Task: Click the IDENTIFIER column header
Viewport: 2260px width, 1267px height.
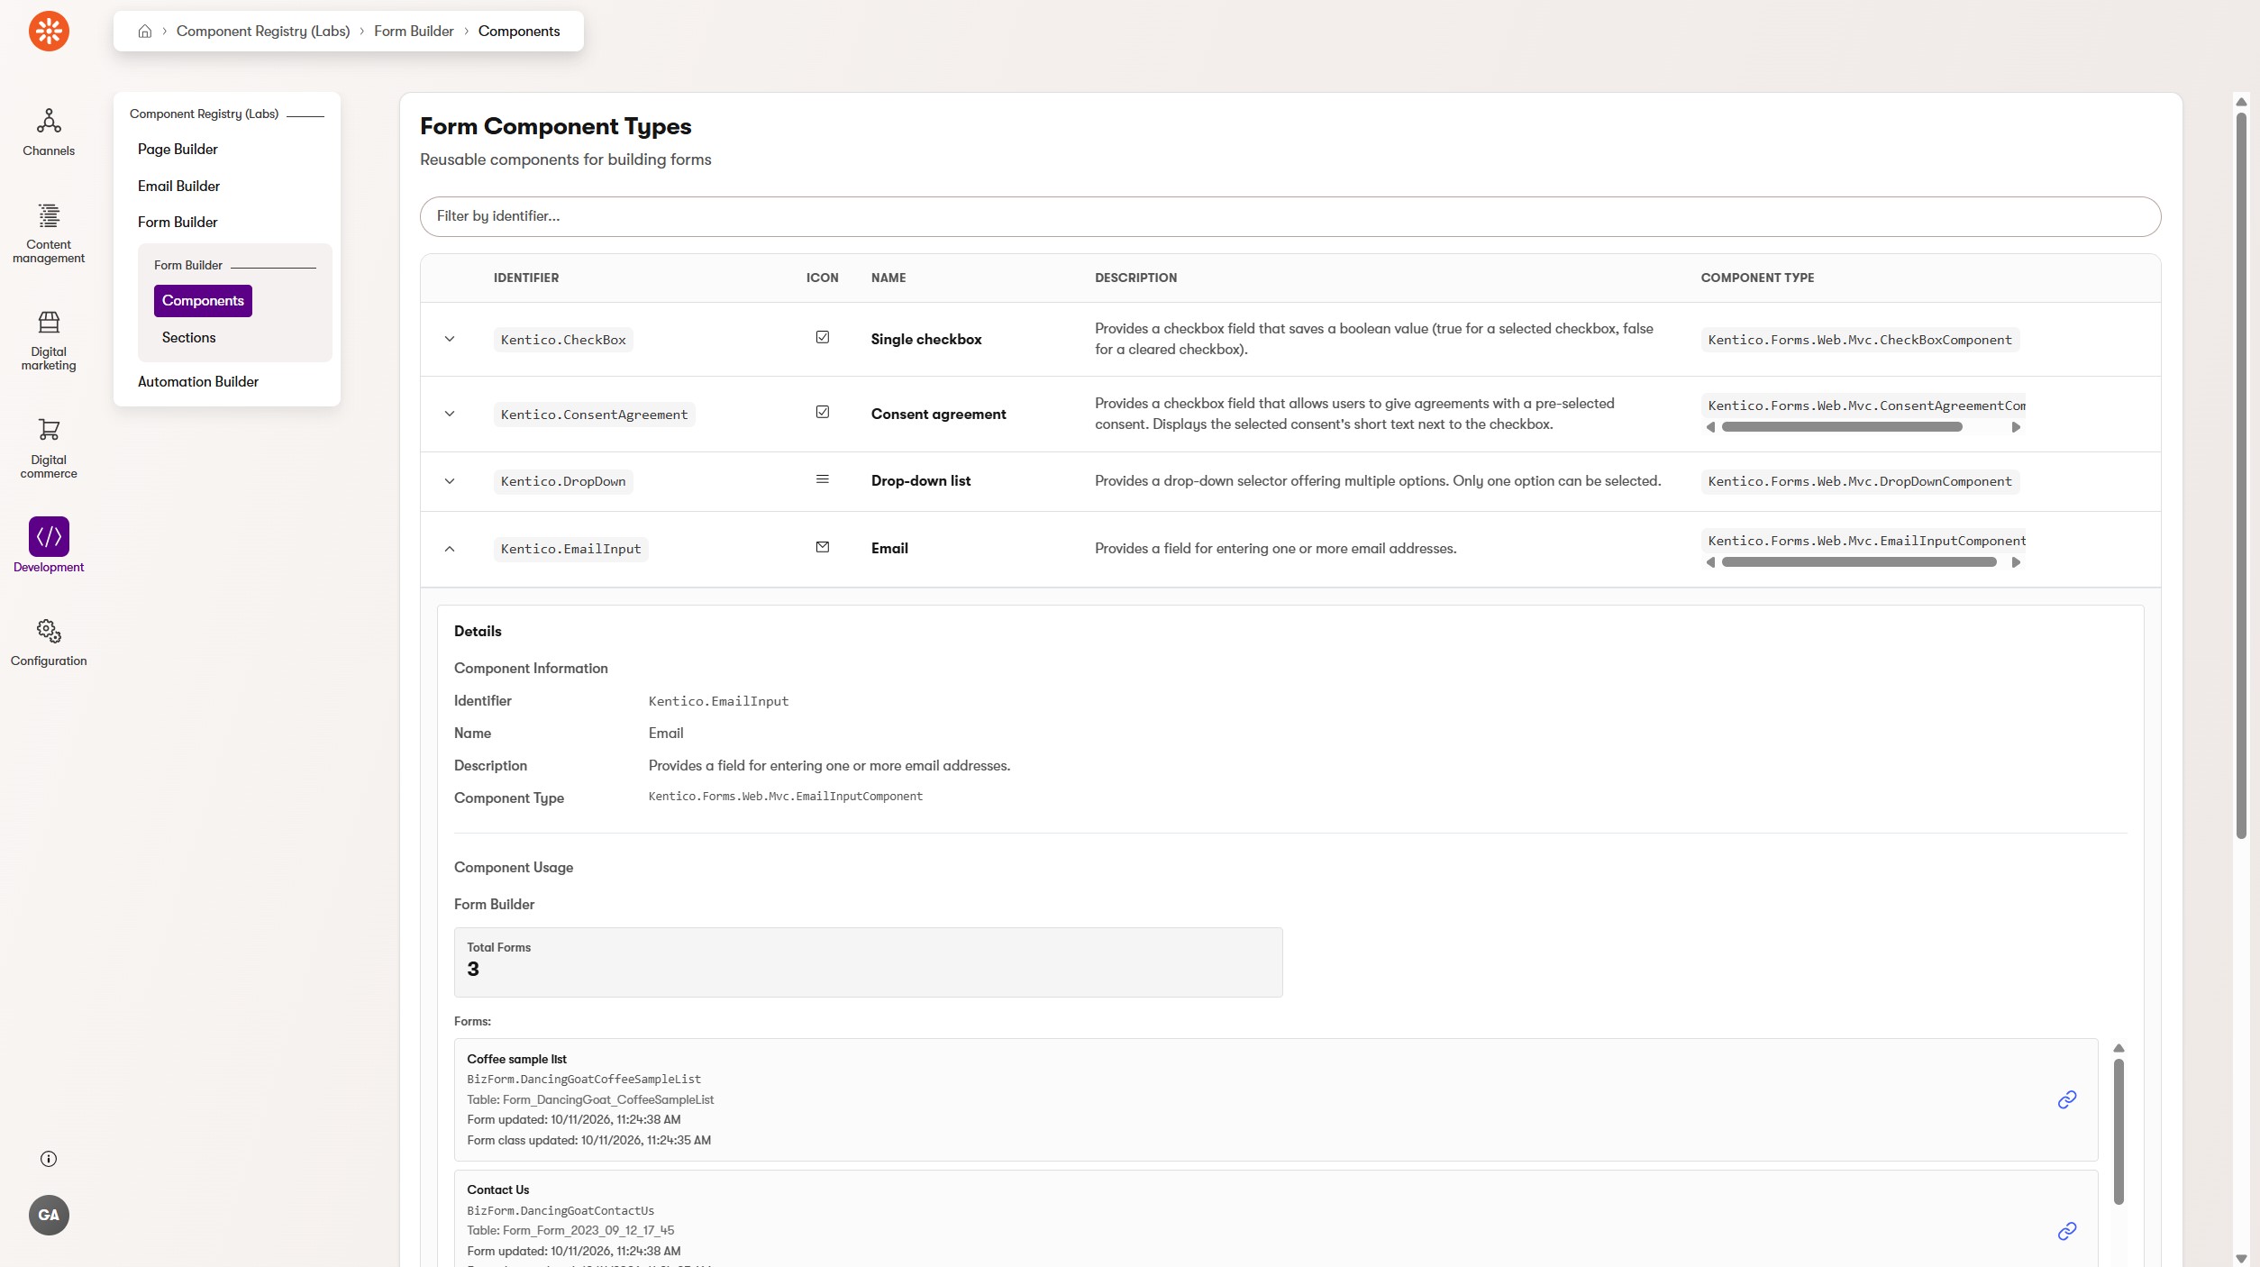Action: pos(526,278)
